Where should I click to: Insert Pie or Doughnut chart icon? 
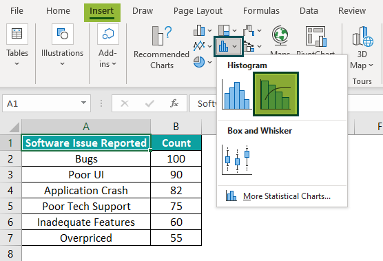click(199, 62)
